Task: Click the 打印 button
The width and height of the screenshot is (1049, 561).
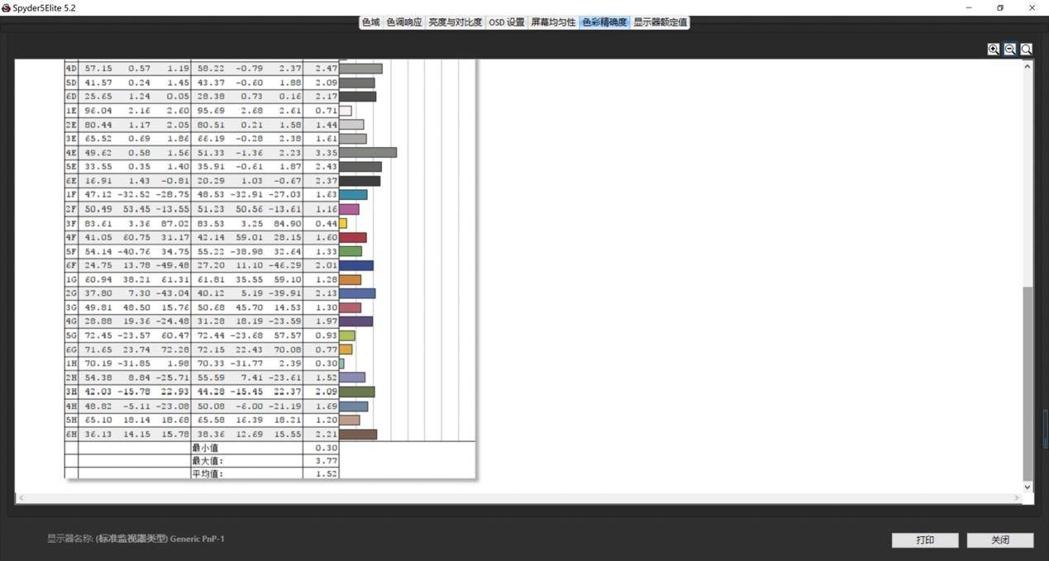Action: point(925,540)
